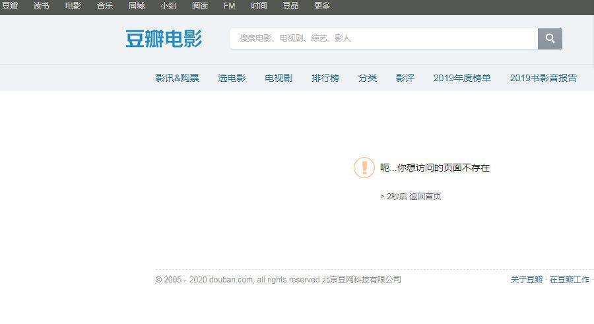This screenshot has width=594, height=324.
Task: Click the magnifying glass search button
Action: coord(550,38)
